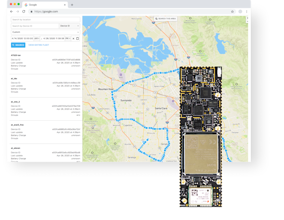Open the browser three-dot menu
284x220 pixels.
(247, 11)
